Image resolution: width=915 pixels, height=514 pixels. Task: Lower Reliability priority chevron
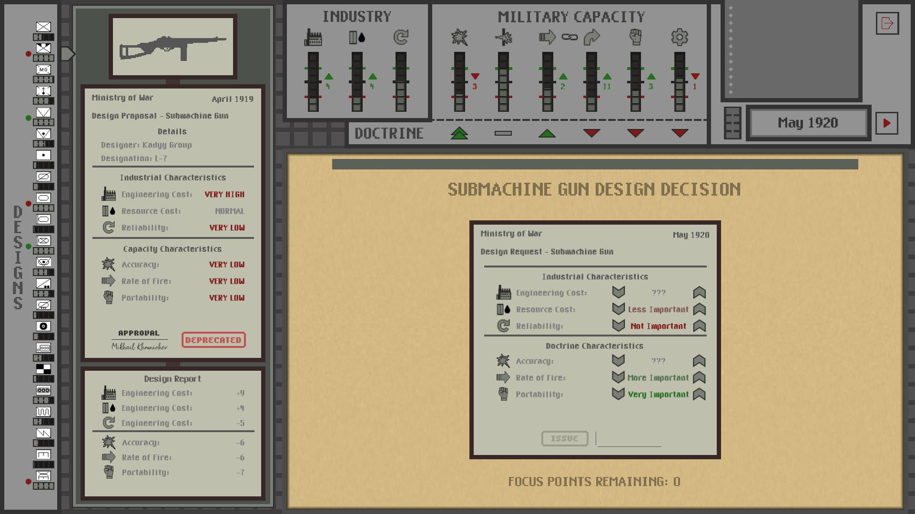coord(618,326)
